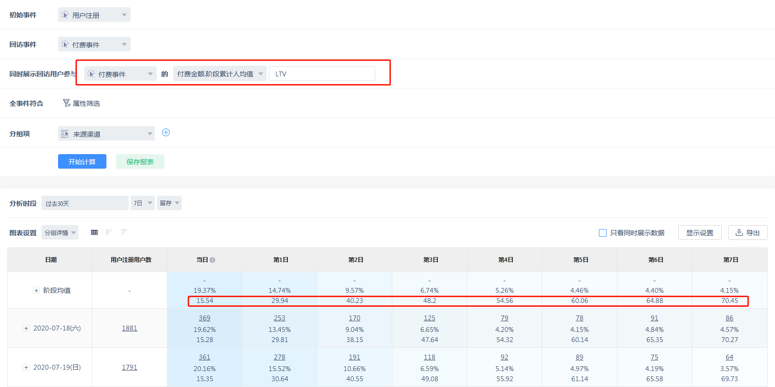Expand the 2020-07-19(日) row
This screenshot has height=387, width=775.
[26, 367]
